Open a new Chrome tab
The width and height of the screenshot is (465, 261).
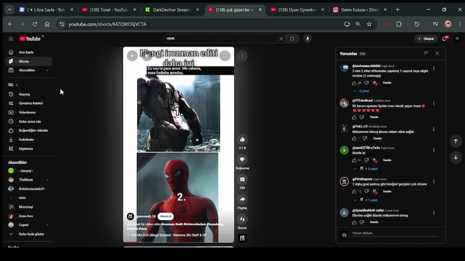(x=397, y=10)
